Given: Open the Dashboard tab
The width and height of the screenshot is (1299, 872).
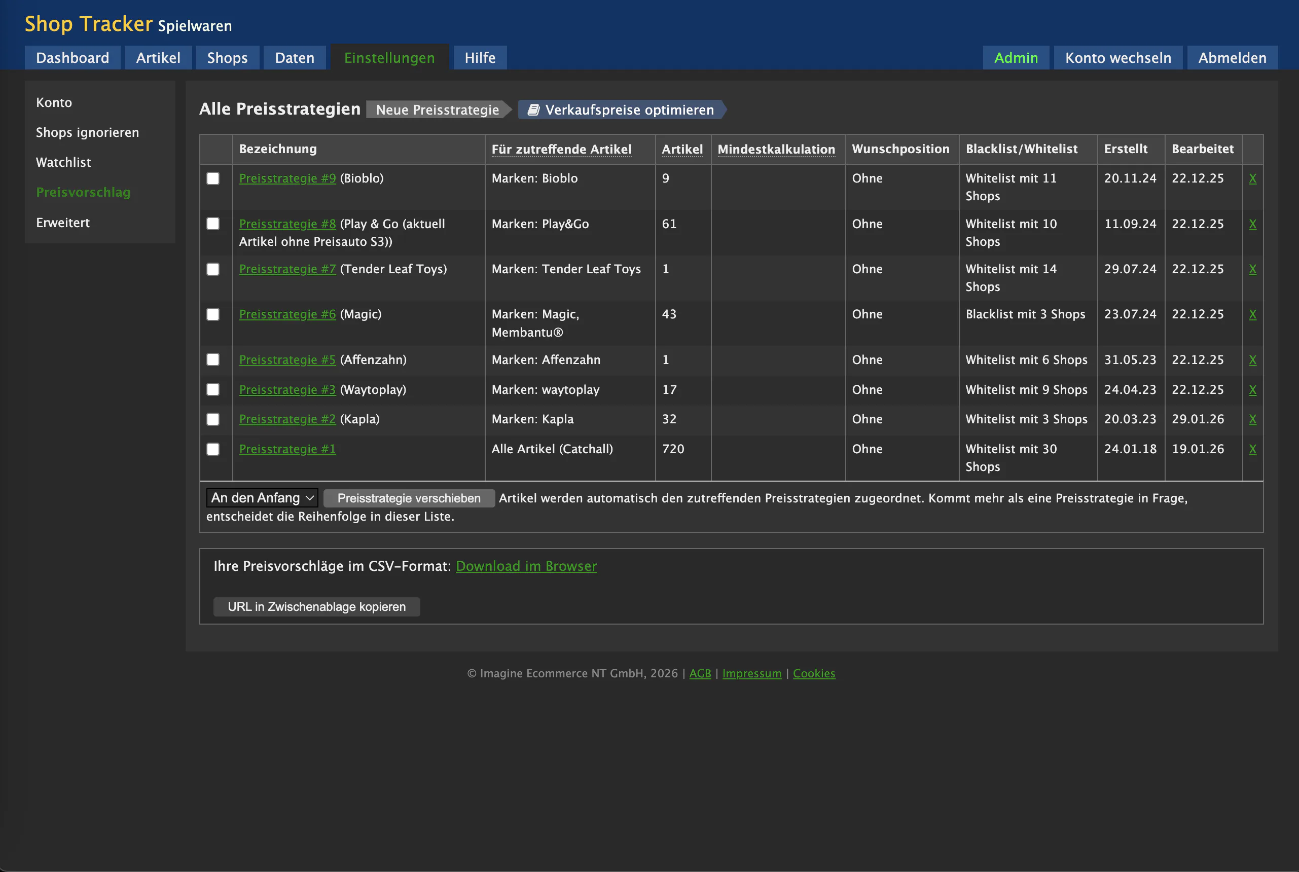Looking at the screenshot, I should coord(73,58).
